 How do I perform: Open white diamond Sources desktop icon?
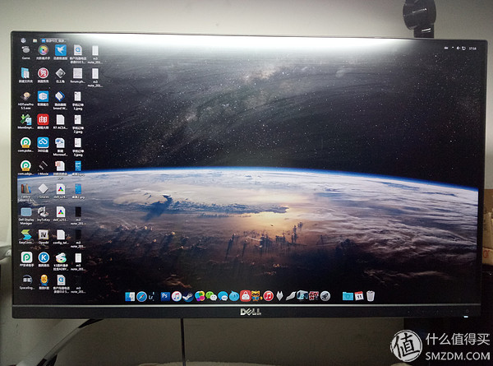point(44,191)
